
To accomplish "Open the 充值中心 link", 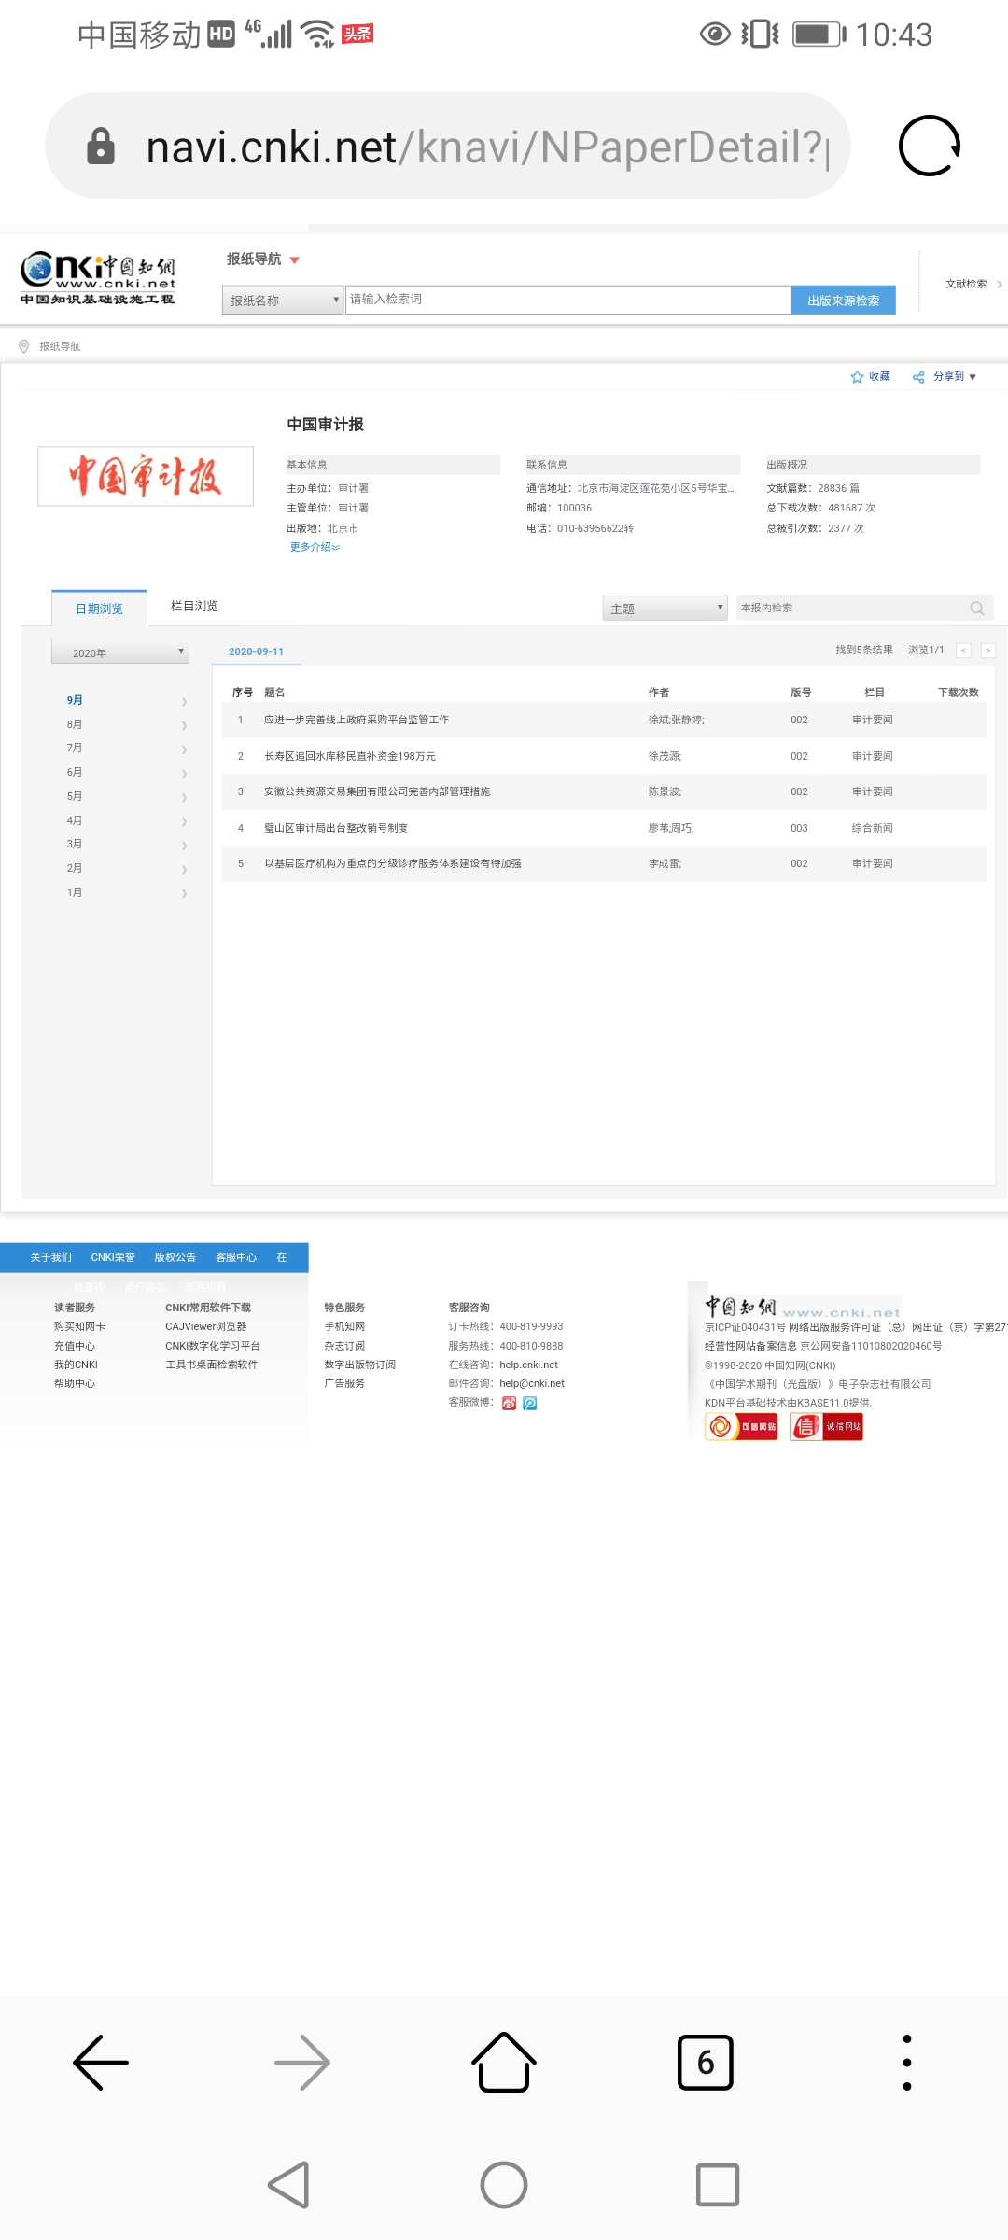I will (75, 1346).
